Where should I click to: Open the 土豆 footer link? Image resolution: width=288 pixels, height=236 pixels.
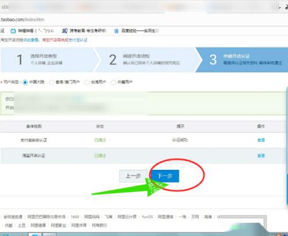[21, 225]
